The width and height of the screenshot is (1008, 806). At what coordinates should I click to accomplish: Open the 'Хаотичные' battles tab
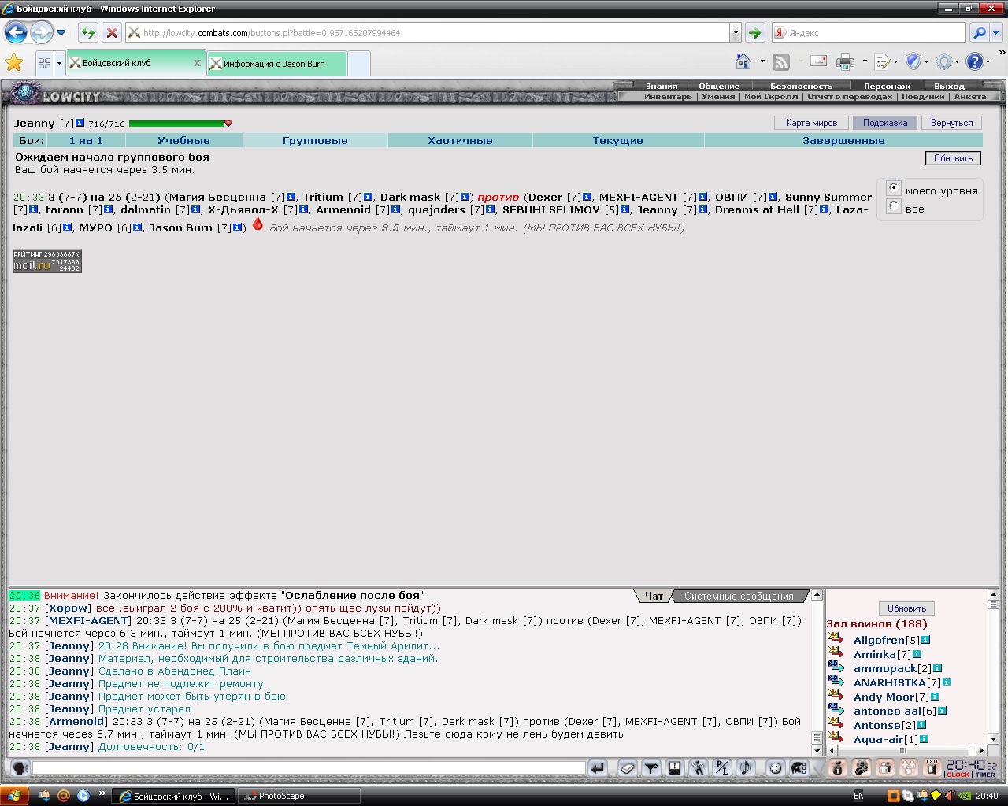point(460,140)
